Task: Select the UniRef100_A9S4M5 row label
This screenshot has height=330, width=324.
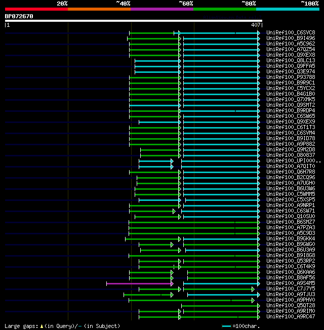Action: click(x=291, y=283)
